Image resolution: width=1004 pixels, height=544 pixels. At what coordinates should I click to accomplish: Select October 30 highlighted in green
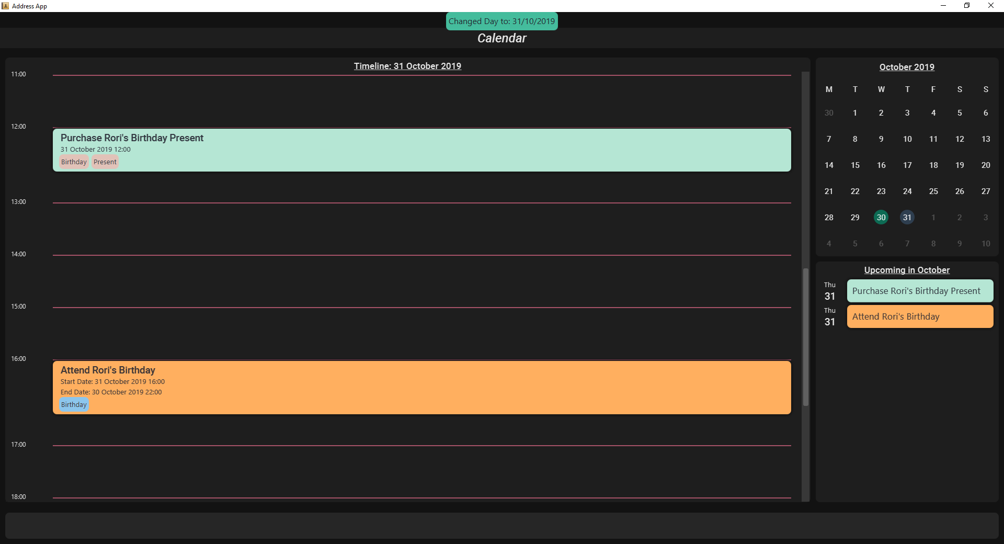pos(881,218)
